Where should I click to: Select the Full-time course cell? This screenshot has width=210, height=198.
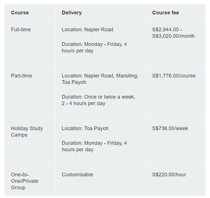[21, 30]
